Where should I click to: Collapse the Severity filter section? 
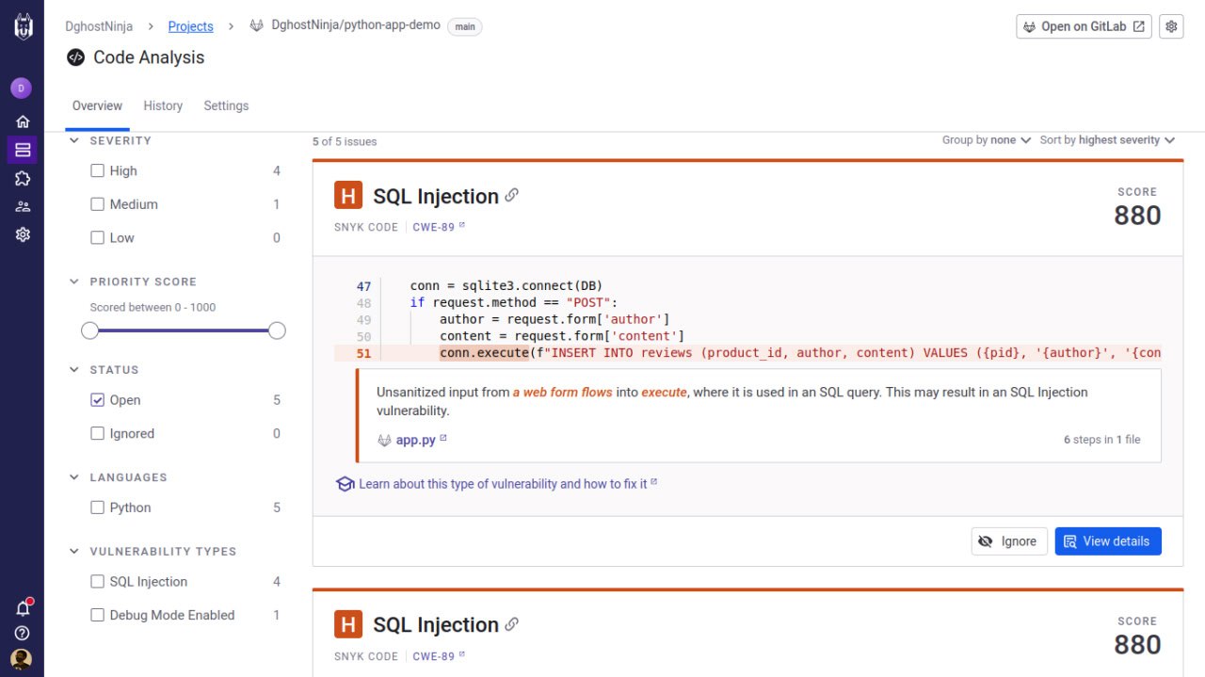pyautogui.click(x=74, y=140)
